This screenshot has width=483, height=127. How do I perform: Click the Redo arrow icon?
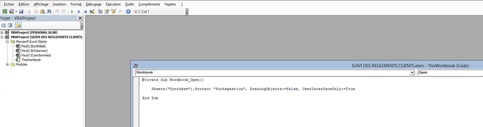64,11
